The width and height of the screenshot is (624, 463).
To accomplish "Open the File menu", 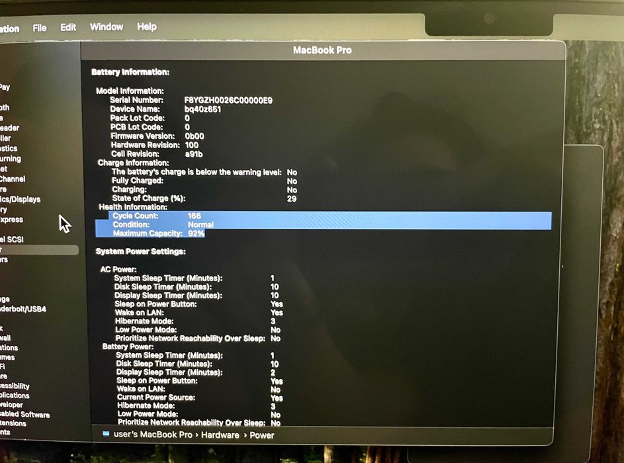I will pos(40,28).
